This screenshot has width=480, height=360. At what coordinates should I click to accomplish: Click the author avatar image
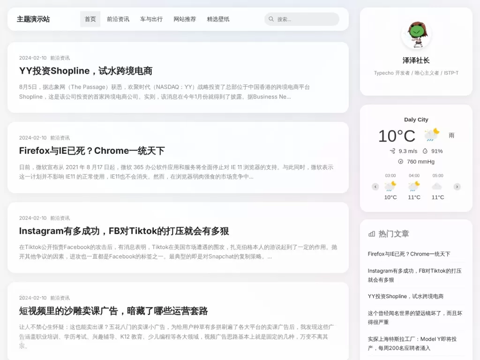(x=416, y=35)
